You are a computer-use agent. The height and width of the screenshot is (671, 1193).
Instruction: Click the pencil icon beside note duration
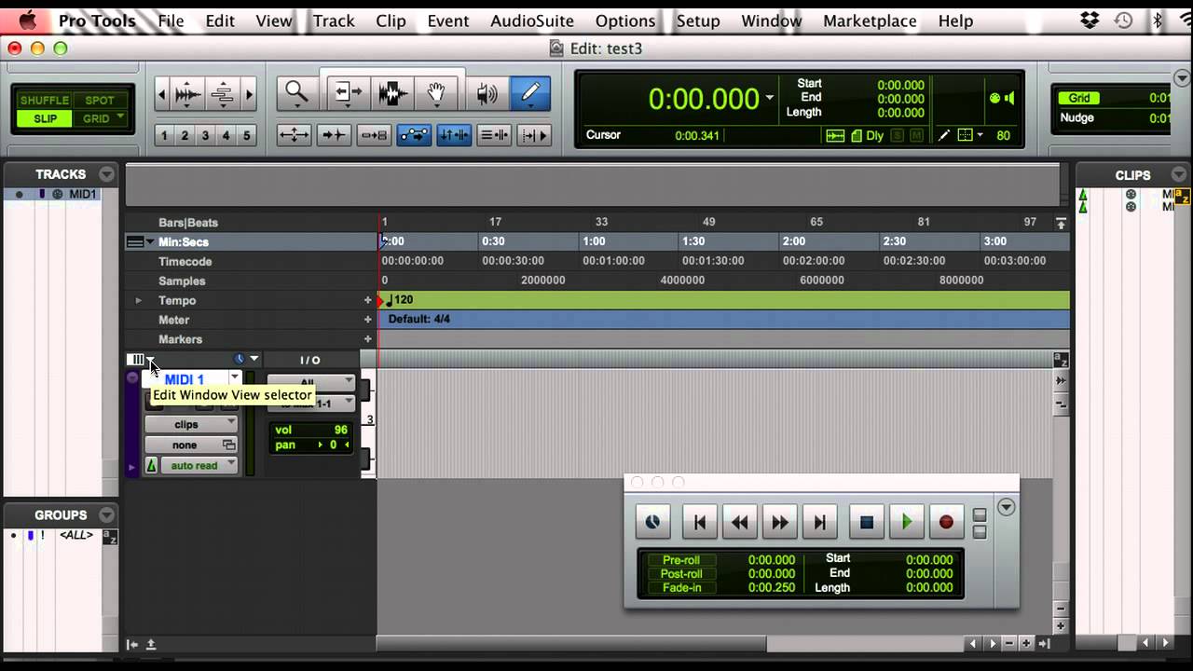[x=944, y=135]
